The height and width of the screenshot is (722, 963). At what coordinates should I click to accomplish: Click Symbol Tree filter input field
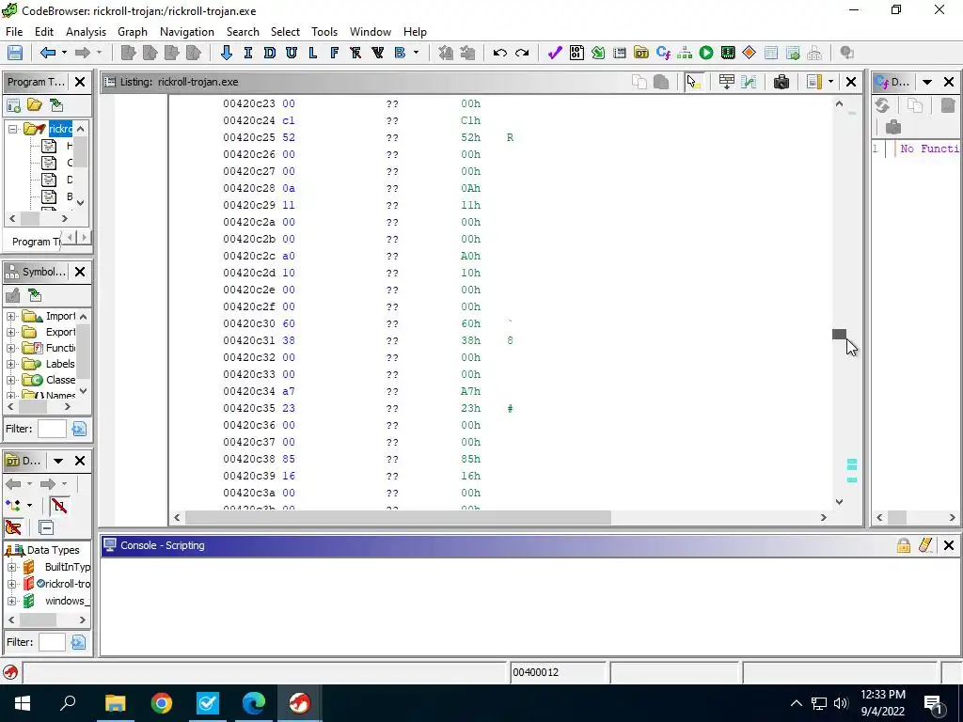point(52,429)
